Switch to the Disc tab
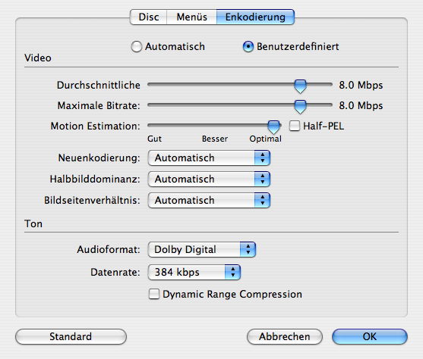The width and height of the screenshot is (423, 359). click(x=149, y=17)
